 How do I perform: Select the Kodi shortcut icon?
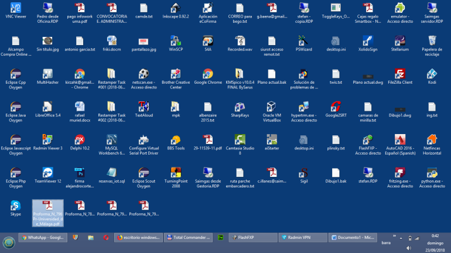432,74
